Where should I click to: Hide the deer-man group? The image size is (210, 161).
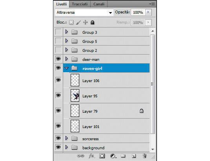point(58,59)
